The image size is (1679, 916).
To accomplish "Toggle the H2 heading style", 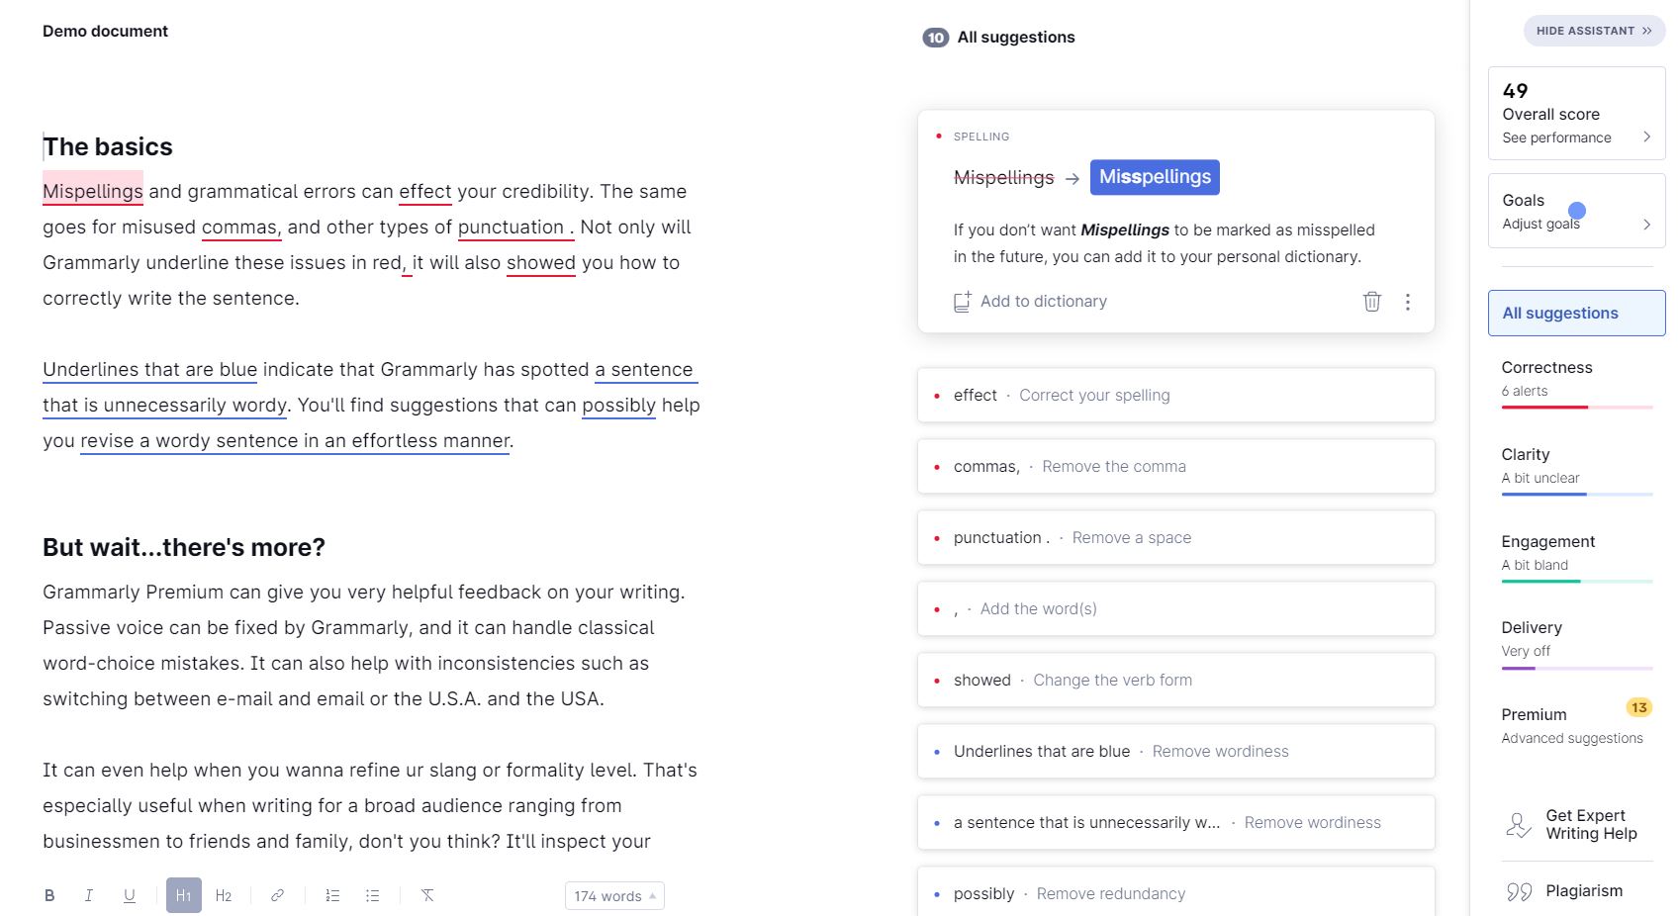I will click(x=224, y=895).
